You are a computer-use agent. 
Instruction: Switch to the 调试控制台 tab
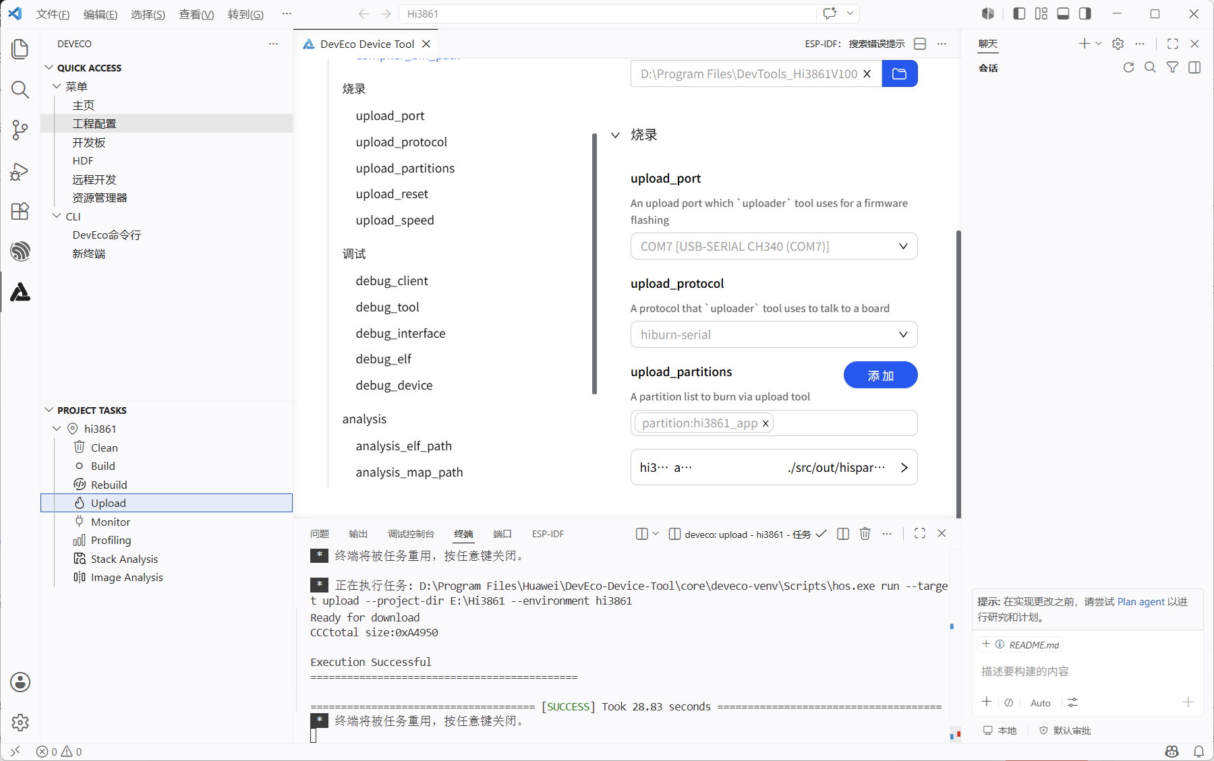411,534
